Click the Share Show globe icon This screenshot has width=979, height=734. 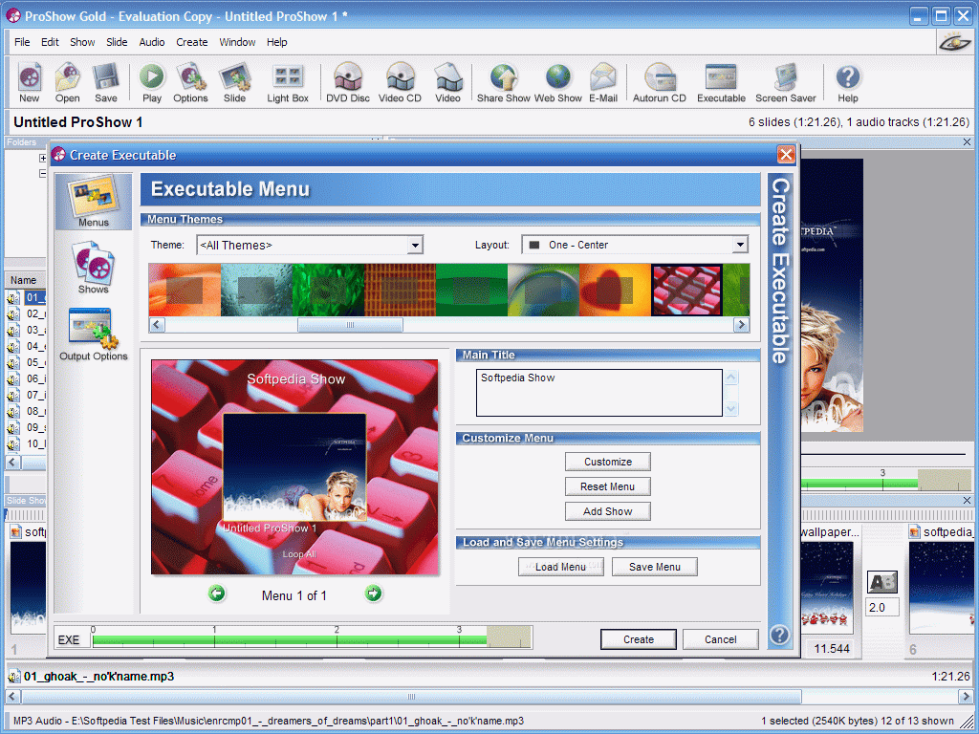point(503,82)
